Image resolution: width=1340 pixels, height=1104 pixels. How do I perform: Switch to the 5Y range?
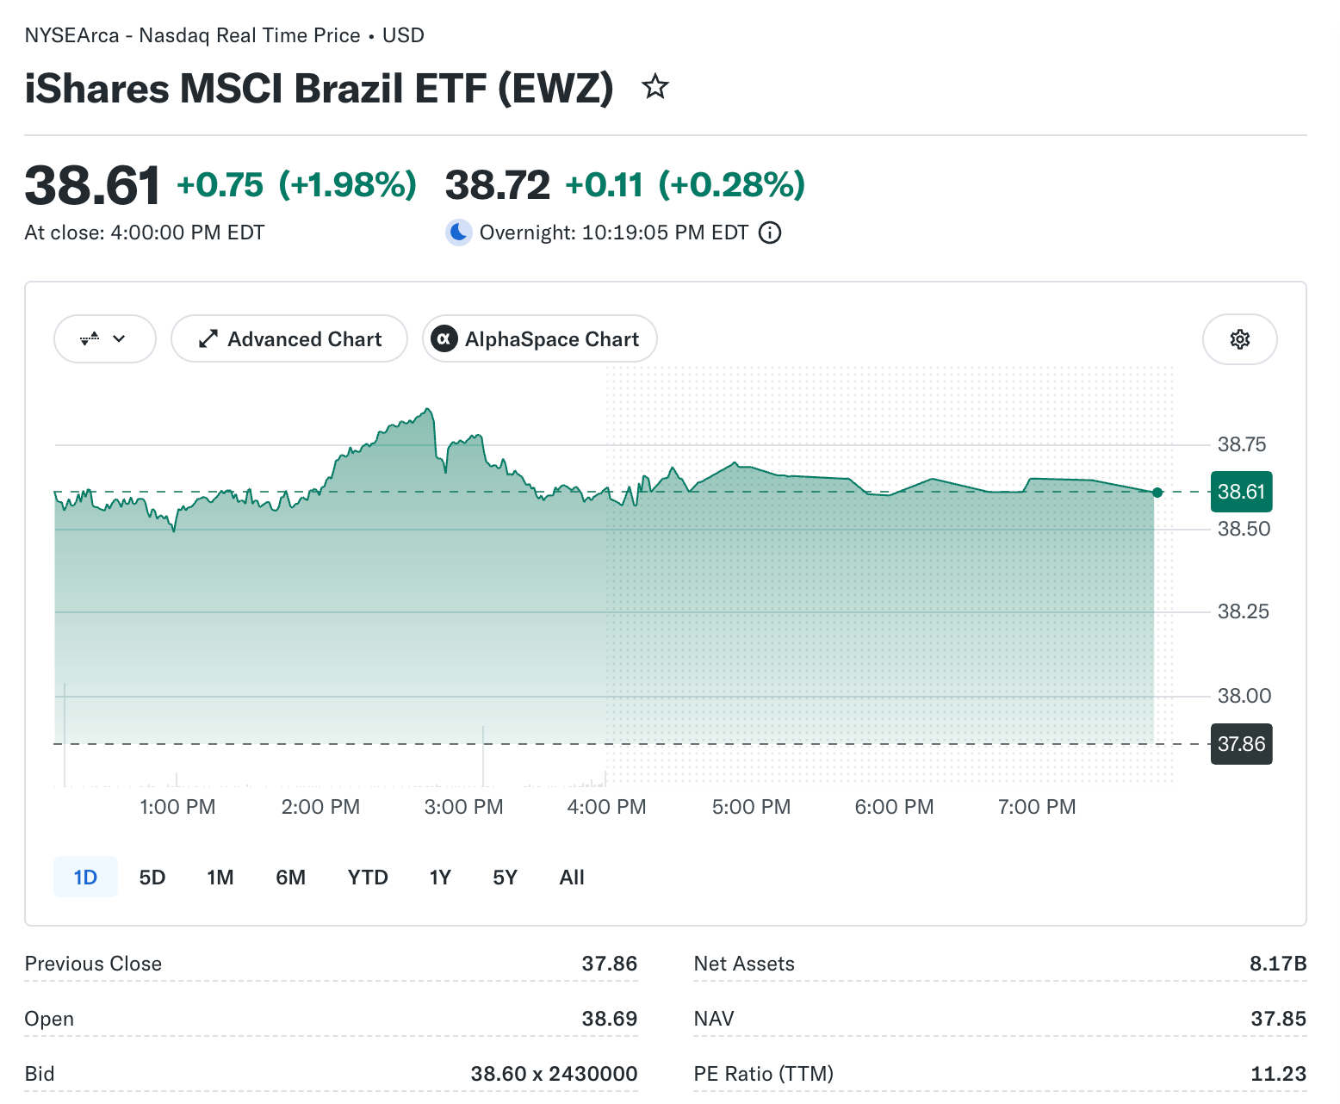[x=505, y=877]
